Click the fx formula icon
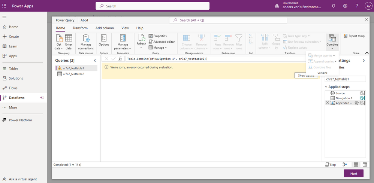Viewport: 374px width, 183px height. tap(120, 59)
